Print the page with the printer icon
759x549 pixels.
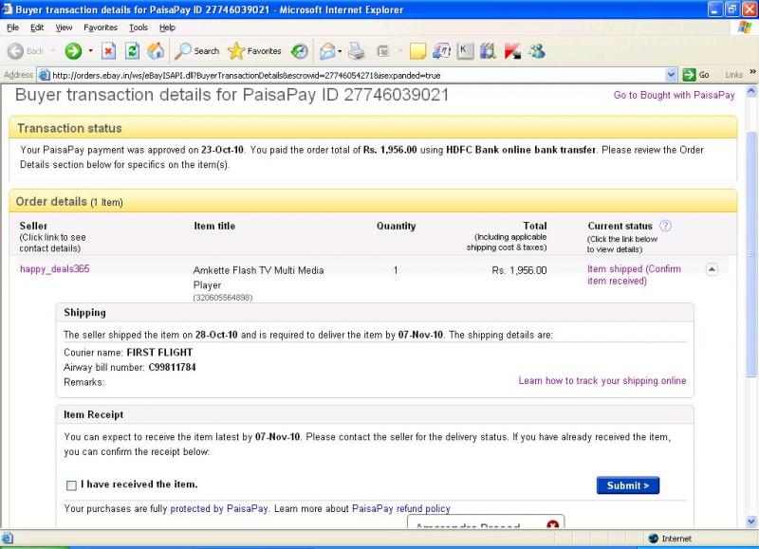(357, 51)
